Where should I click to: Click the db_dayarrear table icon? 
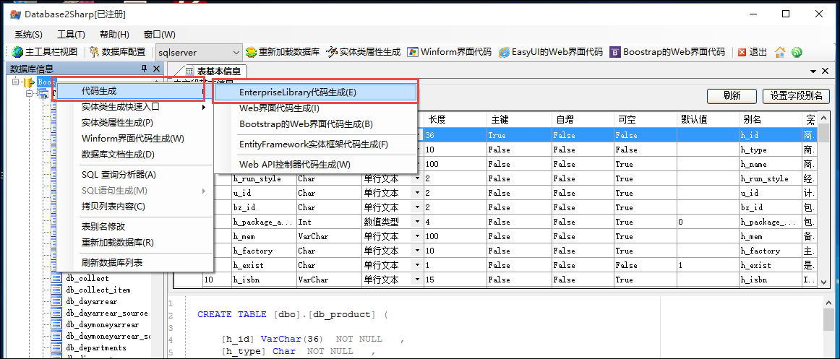[57, 302]
